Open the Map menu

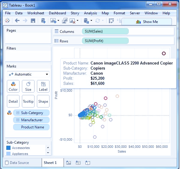tap(105, 13)
